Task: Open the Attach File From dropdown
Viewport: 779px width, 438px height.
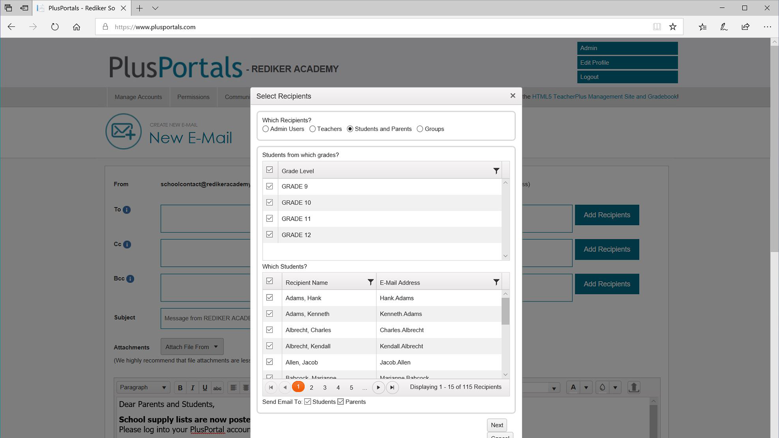Action: pyautogui.click(x=192, y=346)
